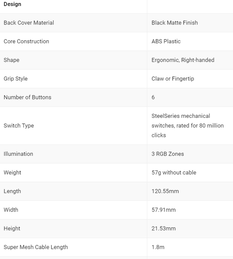Click the SteelSeries mechanical switches description
The height and width of the screenshot is (259, 233).
(x=188, y=126)
